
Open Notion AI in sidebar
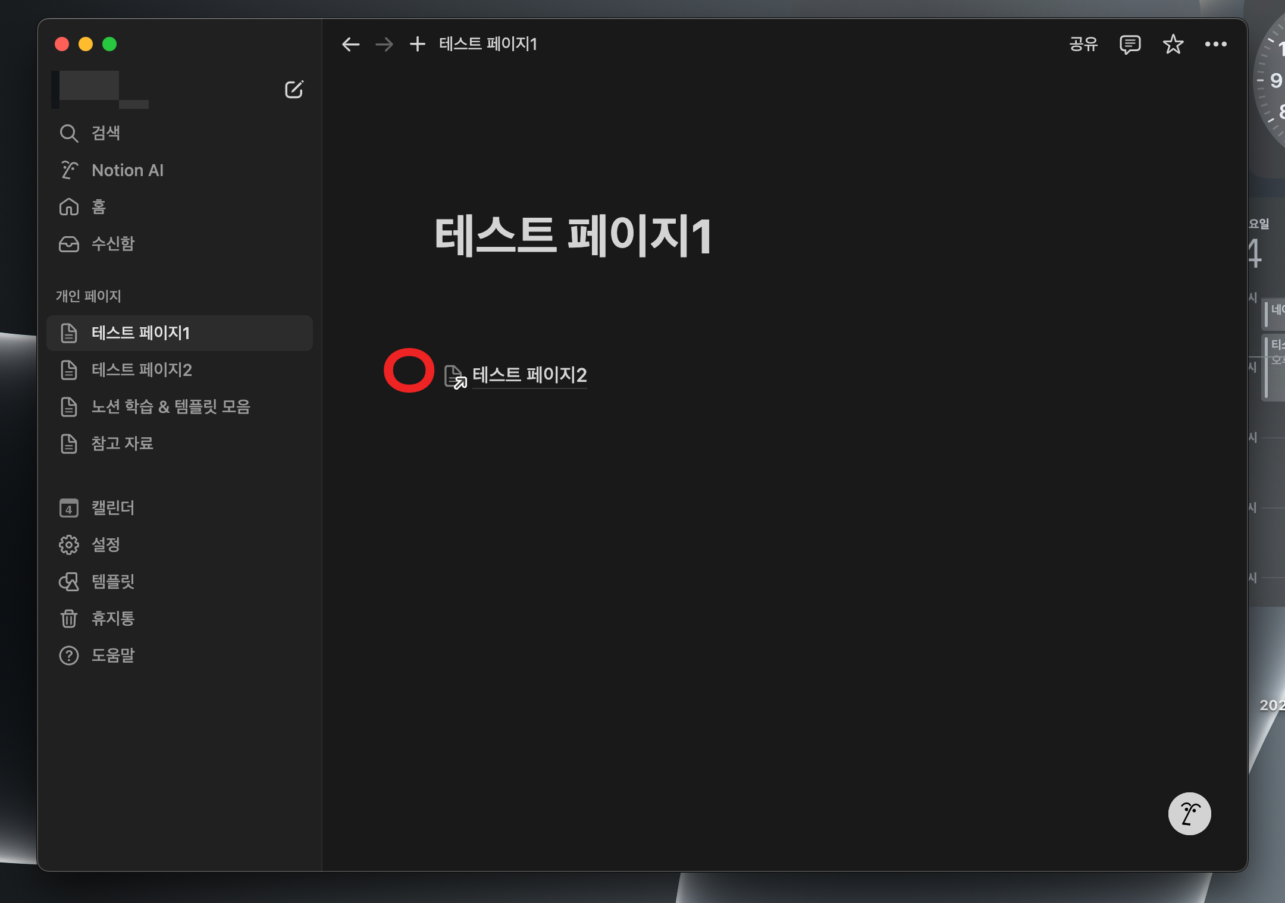pos(127,170)
